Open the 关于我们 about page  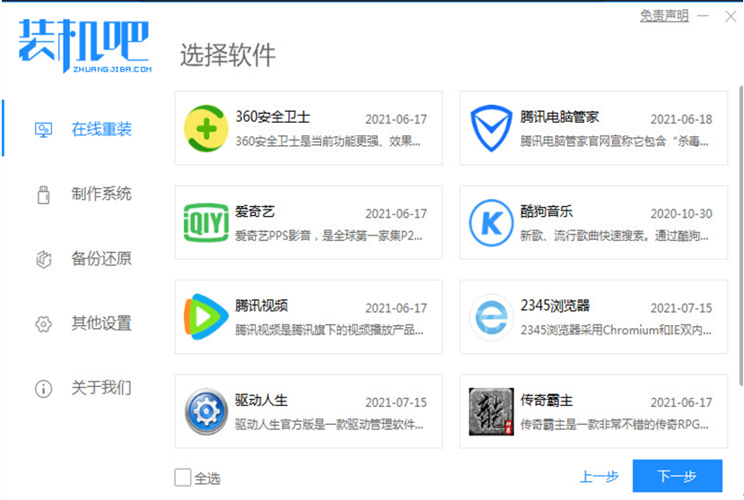101,388
